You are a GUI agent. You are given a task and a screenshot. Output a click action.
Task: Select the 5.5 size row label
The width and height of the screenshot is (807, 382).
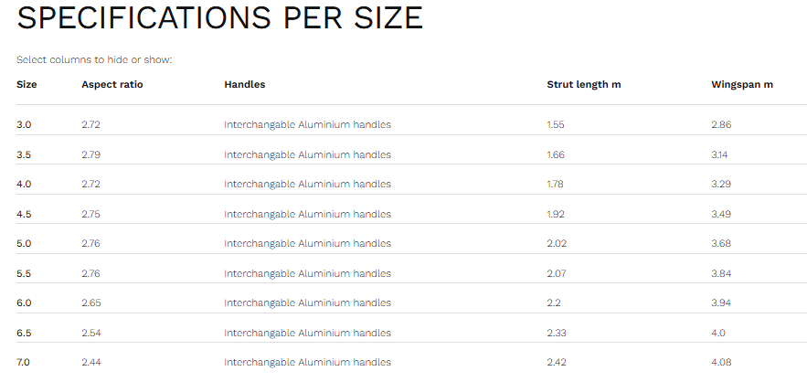pyautogui.click(x=24, y=273)
